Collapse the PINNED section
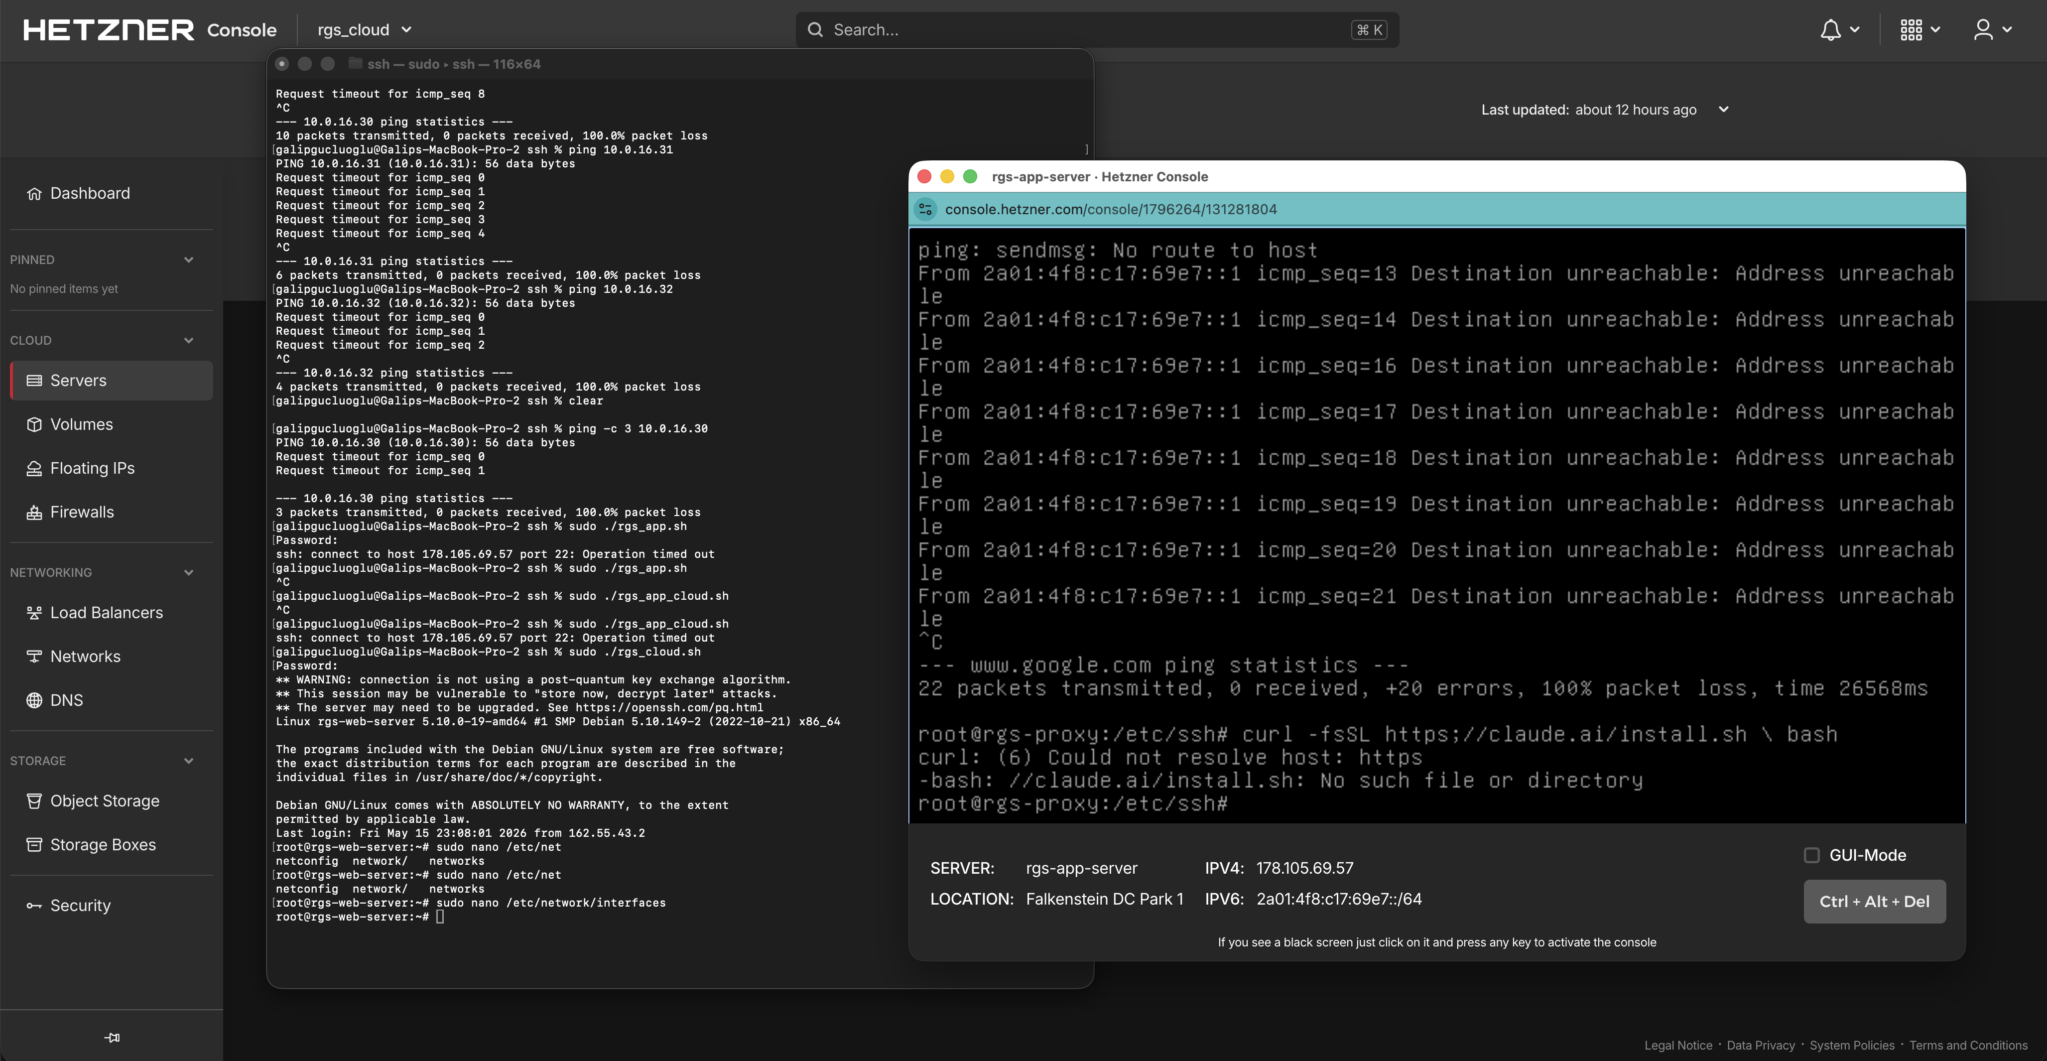Screen dimensions: 2047x1061 click(x=188, y=260)
